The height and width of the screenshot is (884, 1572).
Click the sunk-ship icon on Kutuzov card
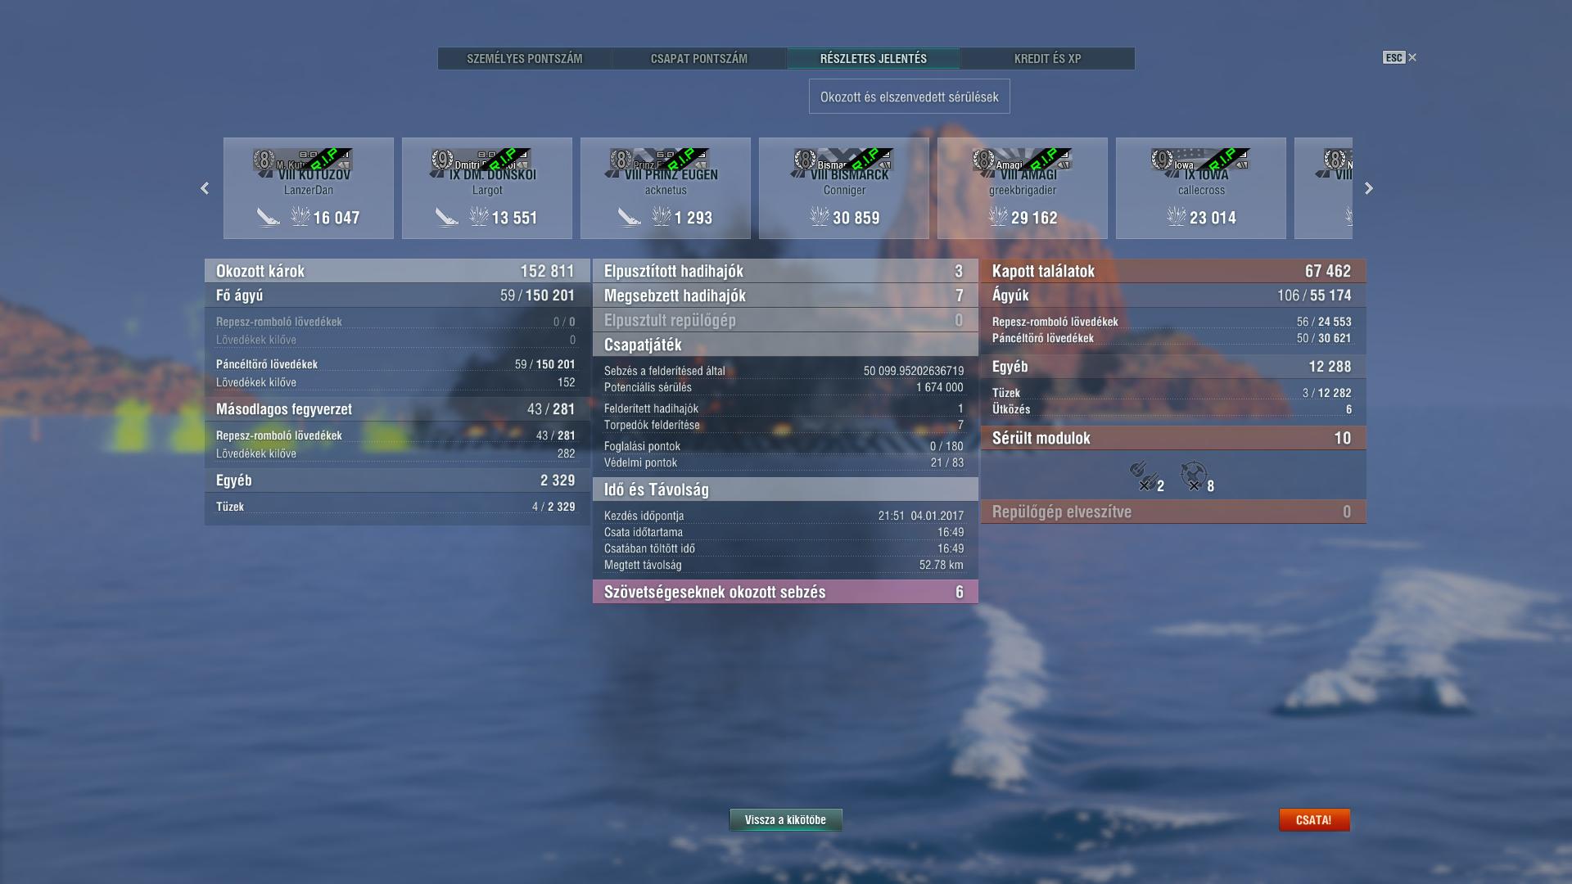click(268, 217)
